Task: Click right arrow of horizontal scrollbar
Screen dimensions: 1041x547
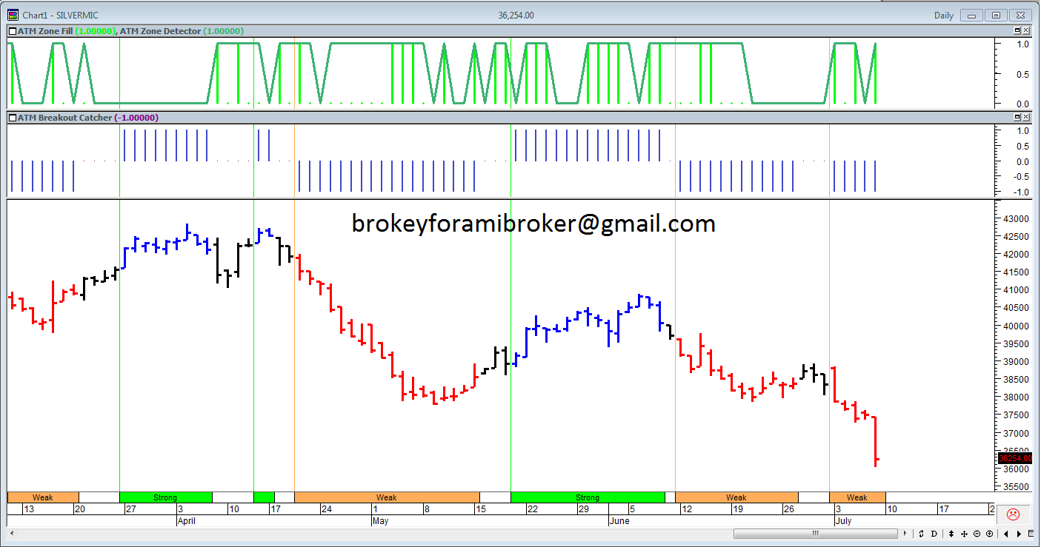Action: [905, 534]
